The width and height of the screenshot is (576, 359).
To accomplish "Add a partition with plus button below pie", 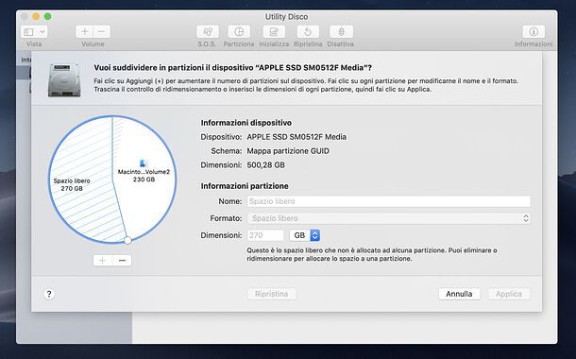I will [x=103, y=261].
